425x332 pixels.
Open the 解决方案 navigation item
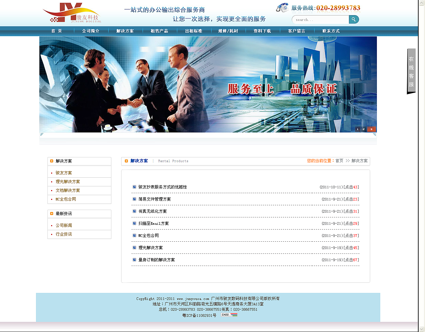125,31
